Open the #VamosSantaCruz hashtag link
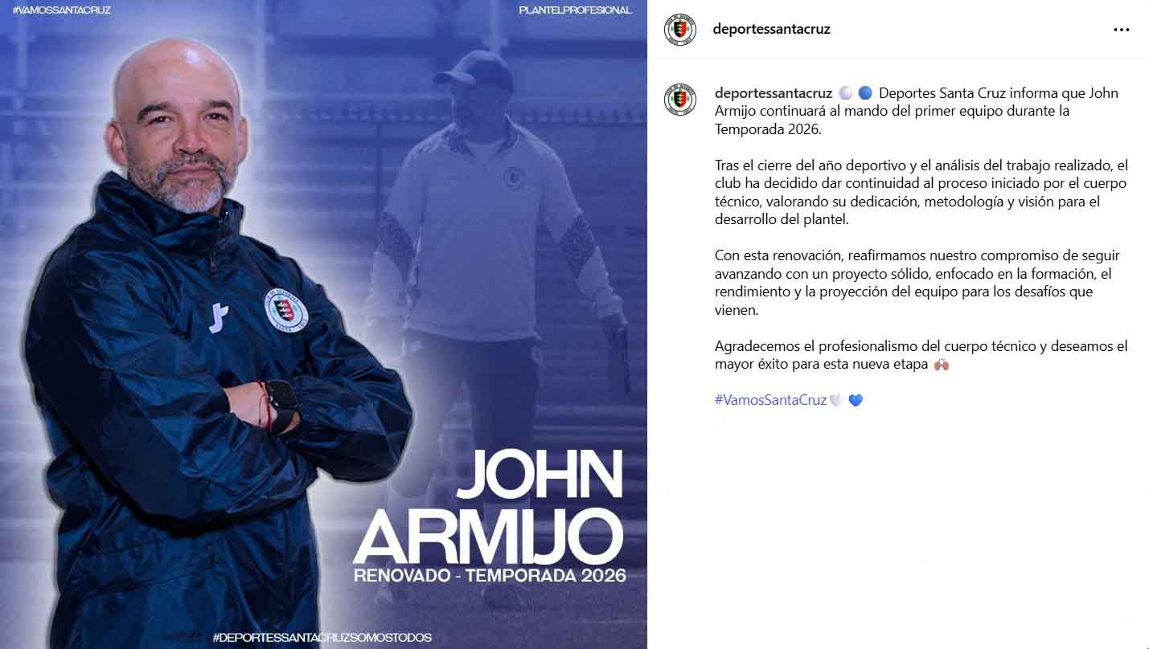Screen dimensions: 1149x649 coord(770,400)
